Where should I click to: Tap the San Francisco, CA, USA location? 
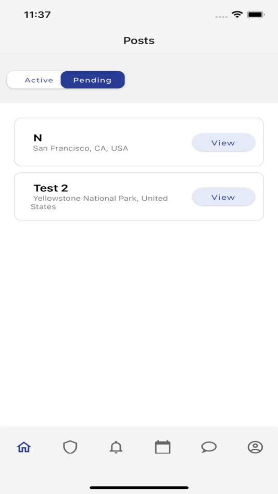[x=81, y=148]
